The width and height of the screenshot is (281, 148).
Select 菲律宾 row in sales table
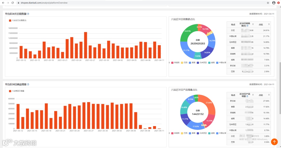249,54
